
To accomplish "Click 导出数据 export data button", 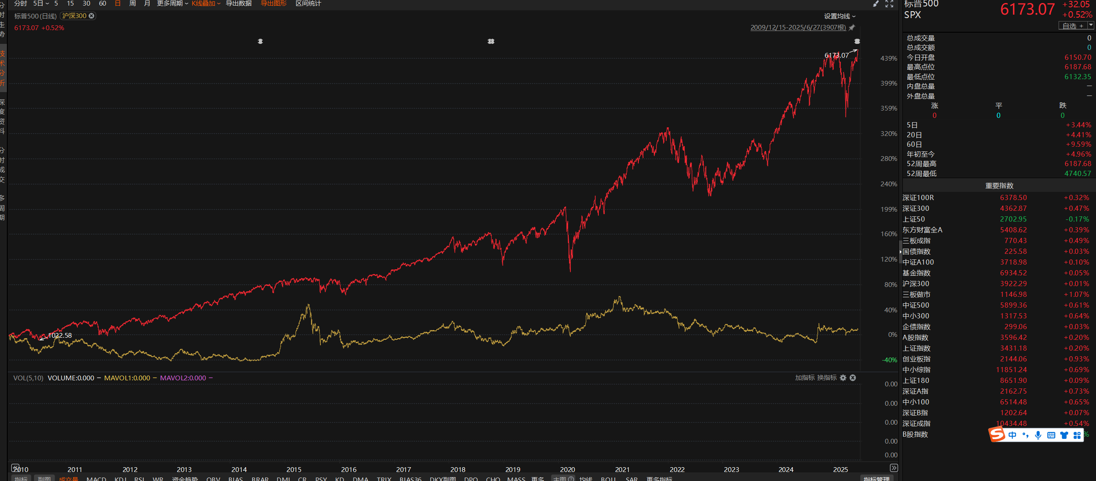I will click(239, 3).
